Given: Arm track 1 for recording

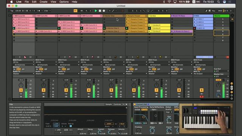Looking at the screenshot, I should [x=21, y=97].
